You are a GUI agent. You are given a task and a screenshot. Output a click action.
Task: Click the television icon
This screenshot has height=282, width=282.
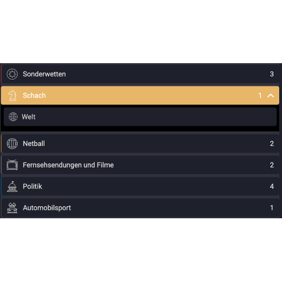pos(12,165)
